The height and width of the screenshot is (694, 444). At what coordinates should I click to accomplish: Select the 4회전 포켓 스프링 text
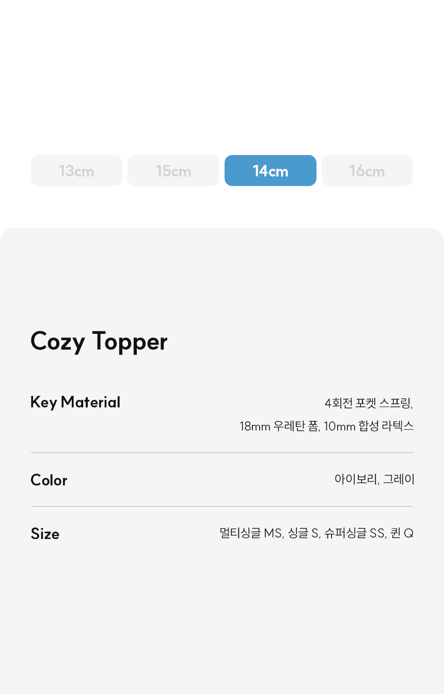point(369,403)
